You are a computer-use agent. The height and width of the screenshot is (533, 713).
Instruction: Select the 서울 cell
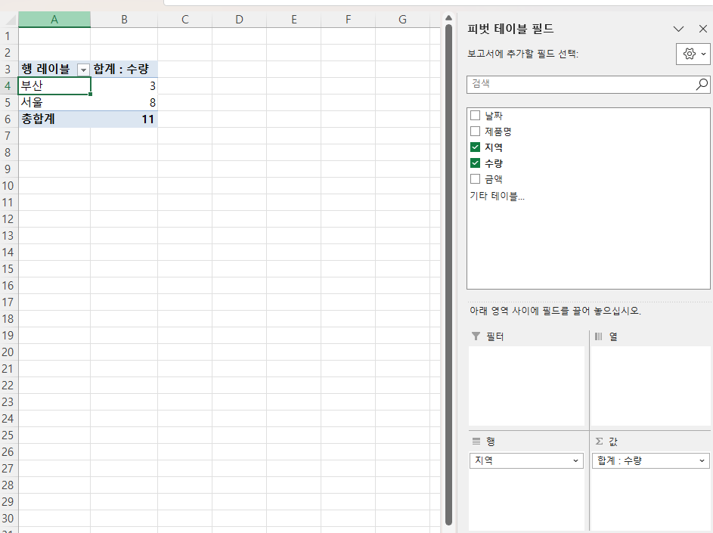tap(54, 102)
